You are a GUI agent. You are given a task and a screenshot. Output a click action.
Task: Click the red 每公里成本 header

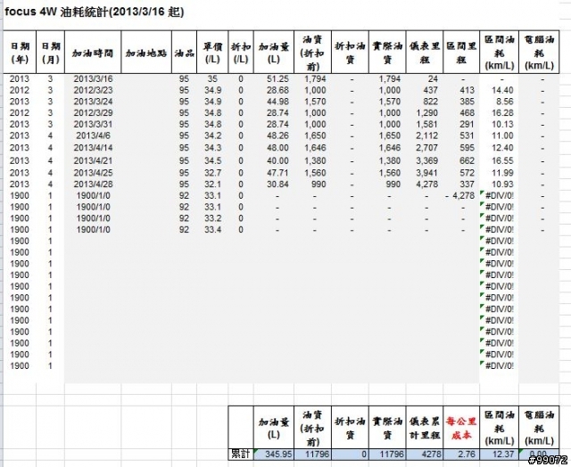(x=461, y=428)
